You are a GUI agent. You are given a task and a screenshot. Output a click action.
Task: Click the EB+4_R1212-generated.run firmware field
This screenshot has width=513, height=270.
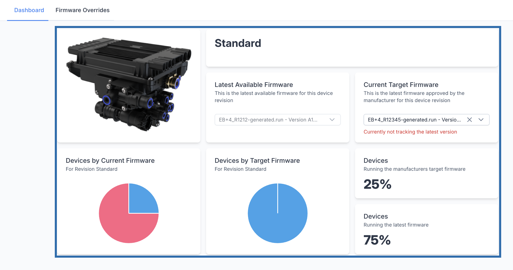(268, 120)
